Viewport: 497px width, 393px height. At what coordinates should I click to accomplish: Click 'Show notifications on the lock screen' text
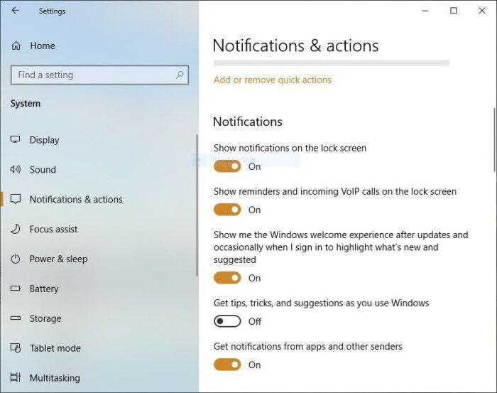click(290, 148)
